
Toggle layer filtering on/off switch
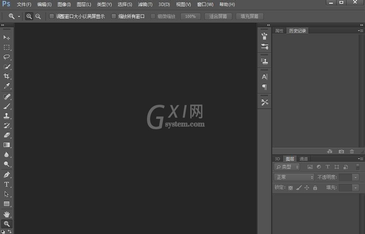[x=358, y=167]
